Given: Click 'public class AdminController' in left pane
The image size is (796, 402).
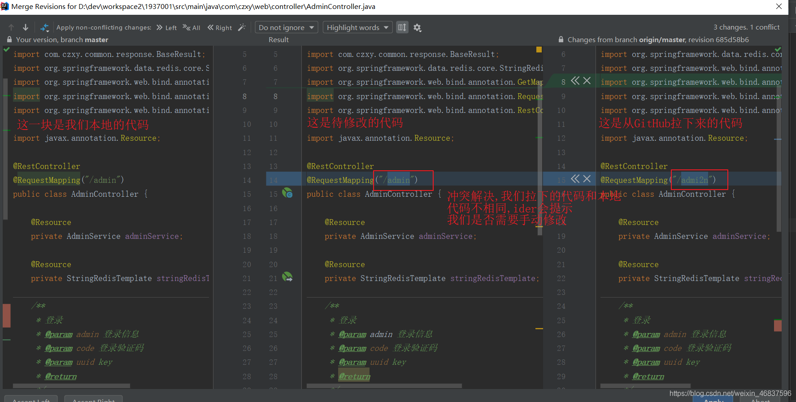Looking at the screenshot, I should (76, 194).
